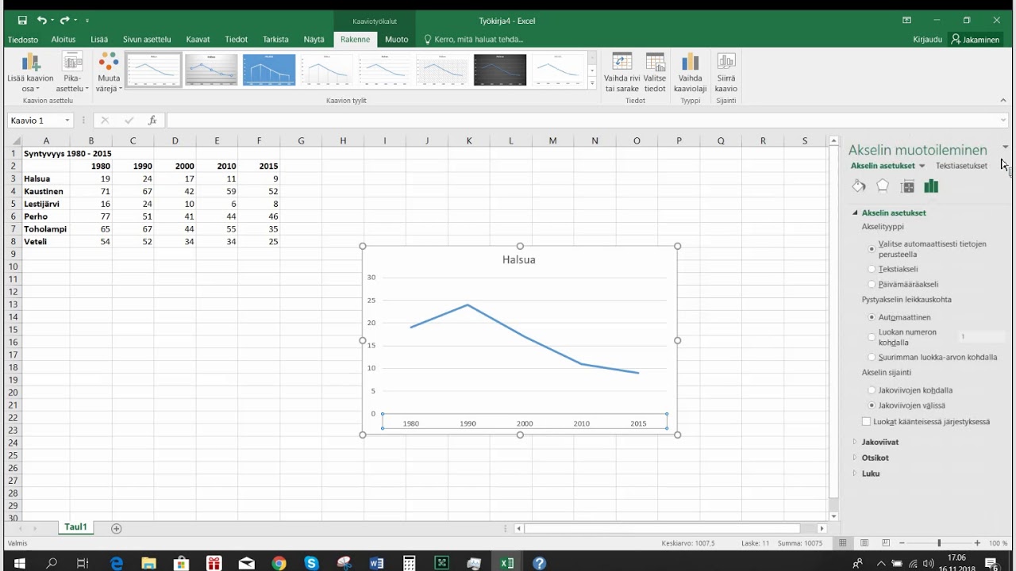Enable Luokat käänteisessä järjestyksessä checkbox
Viewport: 1016px width, 571px height.
[x=866, y=422]
